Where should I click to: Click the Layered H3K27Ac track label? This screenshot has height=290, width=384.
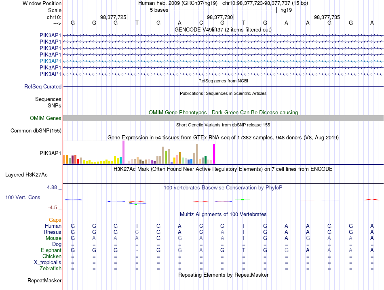click(26, 175)
